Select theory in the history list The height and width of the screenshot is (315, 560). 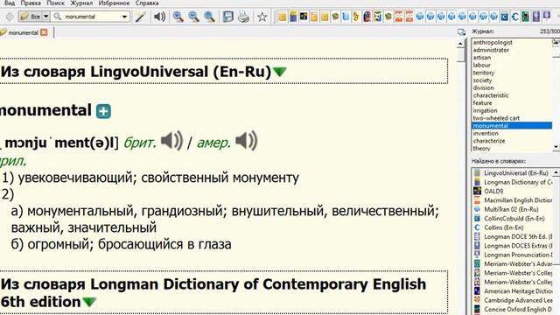coord(481,148)
